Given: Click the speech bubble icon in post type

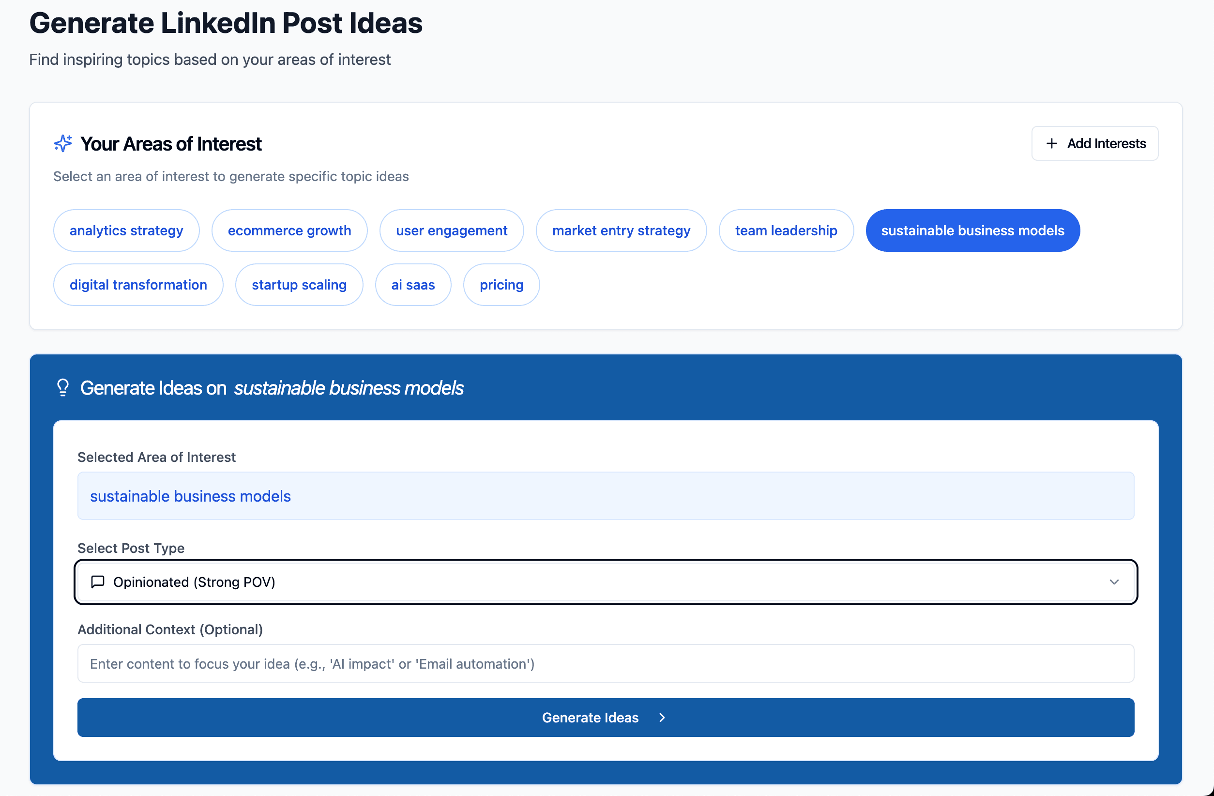Looking at the screenshot, I should (97, 582).
